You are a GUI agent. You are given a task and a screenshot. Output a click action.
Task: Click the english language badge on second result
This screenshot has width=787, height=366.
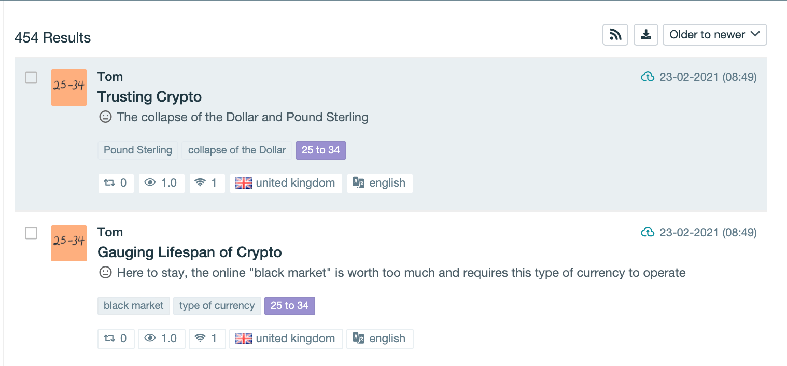[x=380, y=339]
